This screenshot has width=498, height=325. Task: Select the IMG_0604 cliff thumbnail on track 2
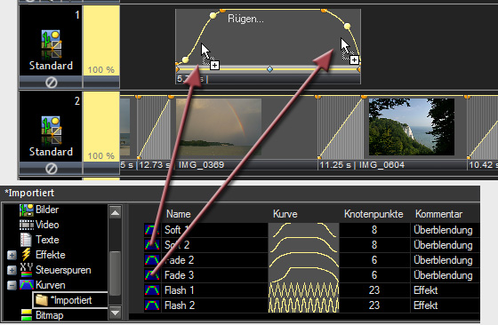tap(411, 127)
